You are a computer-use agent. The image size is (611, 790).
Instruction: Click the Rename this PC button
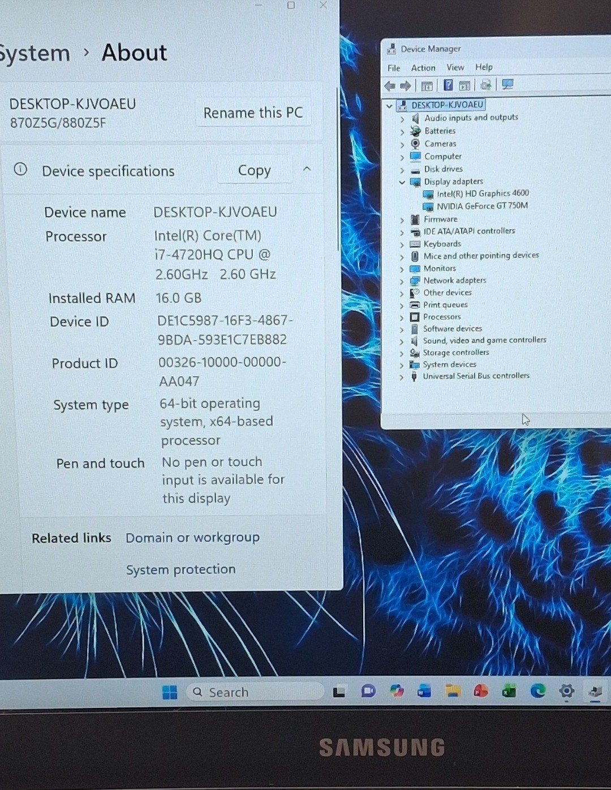point(253,113)
